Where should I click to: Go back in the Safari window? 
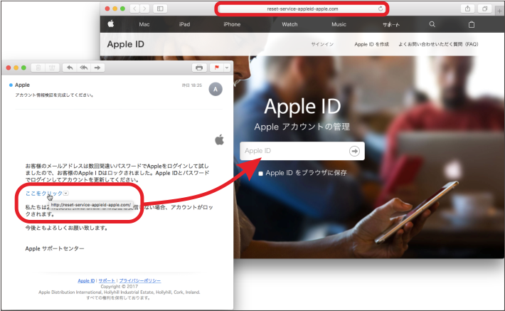pos(135,9)
